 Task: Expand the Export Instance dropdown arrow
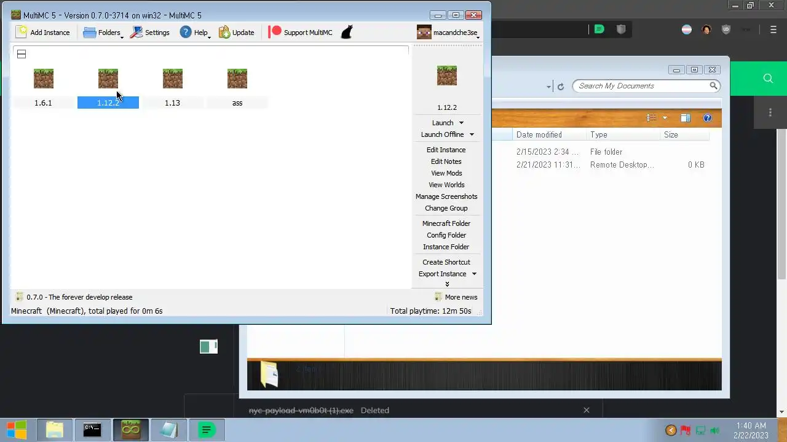click(x=474, y=274)
